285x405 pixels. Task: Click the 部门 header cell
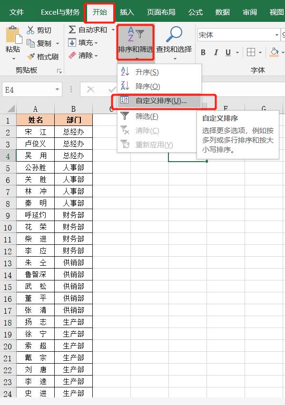[x=73, y=120]
